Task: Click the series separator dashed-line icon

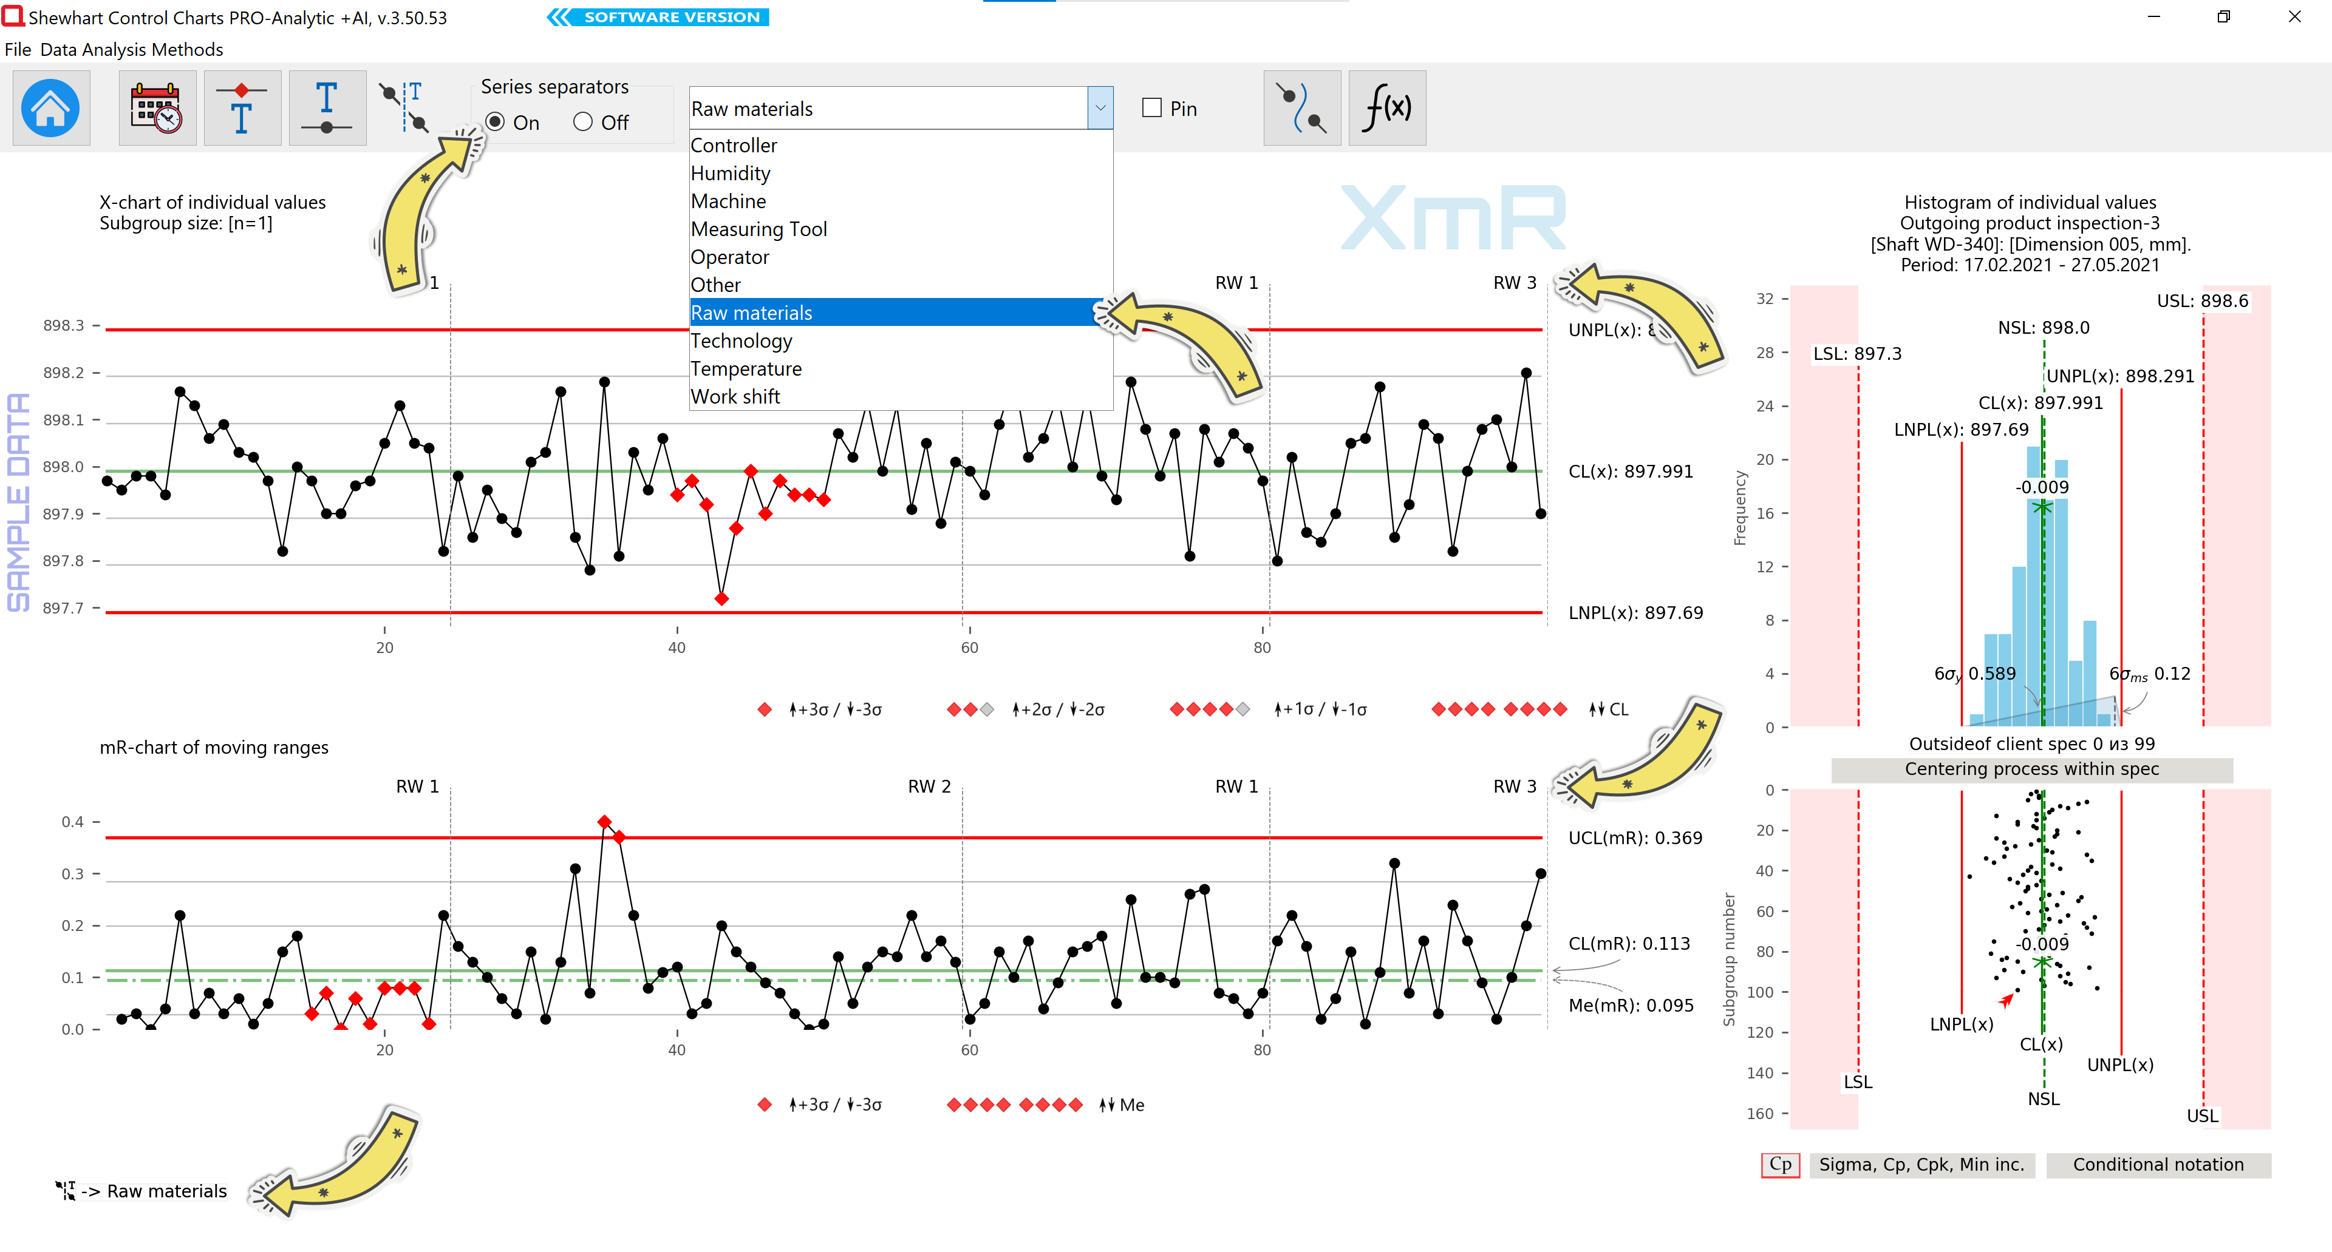Action: [404, 109]
